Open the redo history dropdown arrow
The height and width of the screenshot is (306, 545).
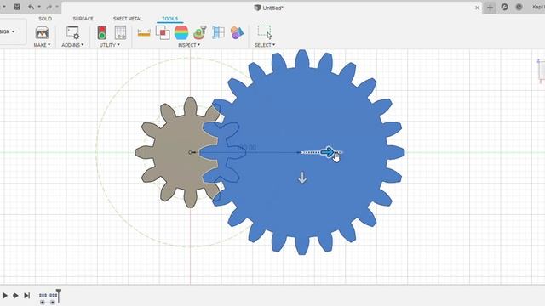pyautogui.click(x=57, y=7)
